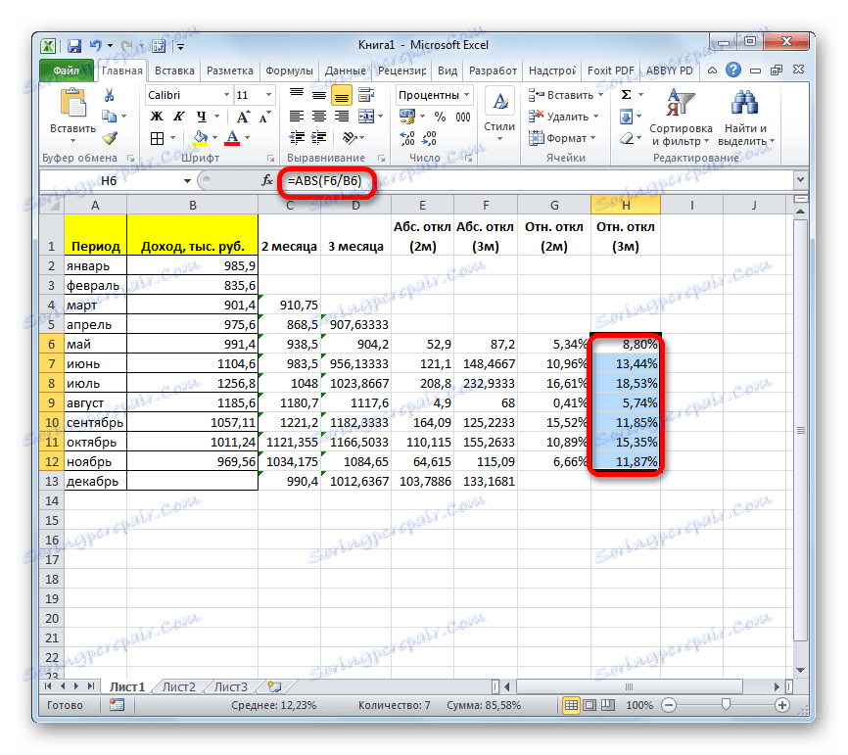This screenshot has width=848, height=755.
Task: Click the AutoSum (Σ) icon
Action: point(625,94)
